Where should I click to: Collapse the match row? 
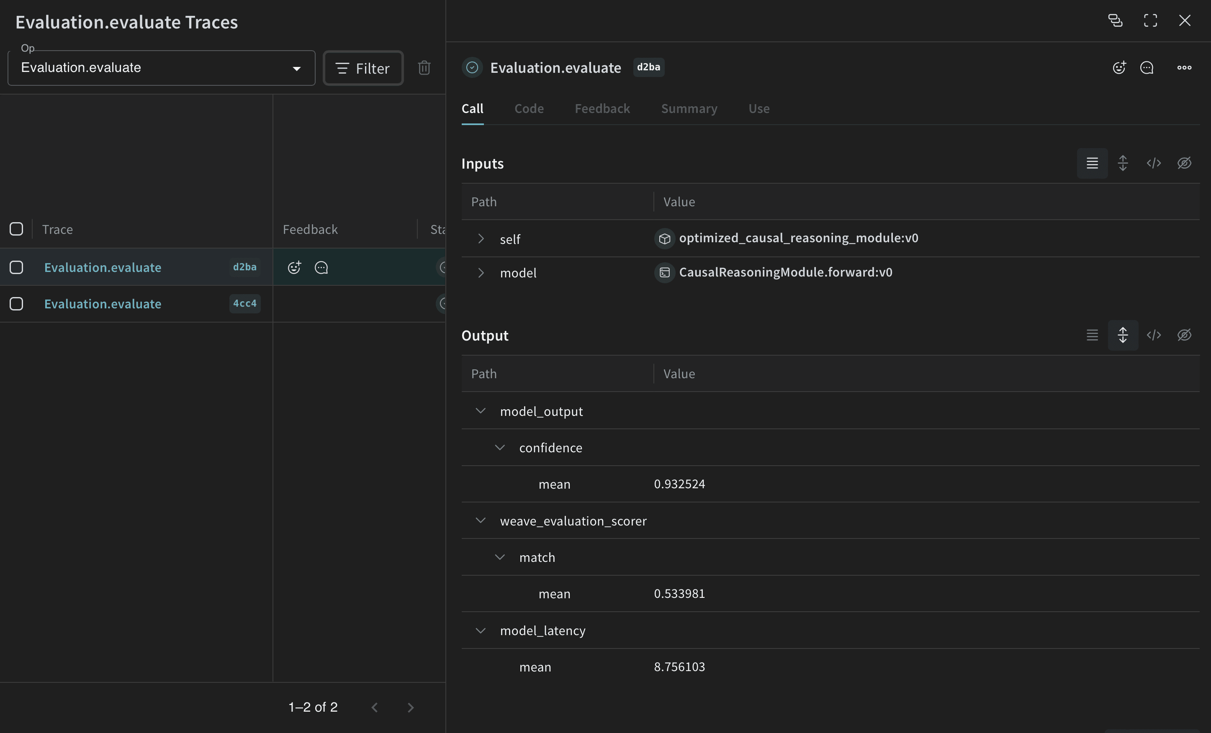pos(500,556)
